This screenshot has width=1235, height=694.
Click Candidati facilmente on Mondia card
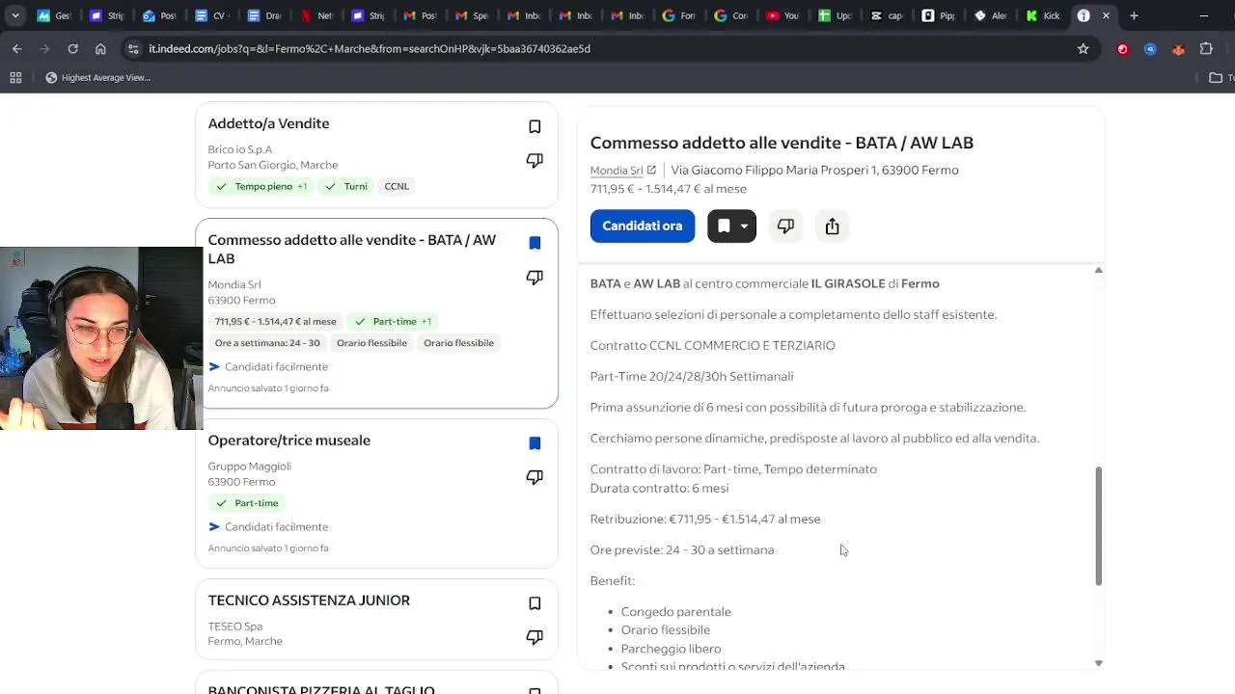pyautogui.click(x=268, y=366)
